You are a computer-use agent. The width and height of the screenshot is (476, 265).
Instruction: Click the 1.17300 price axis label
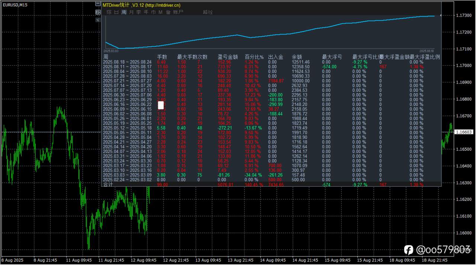(464, 15)
